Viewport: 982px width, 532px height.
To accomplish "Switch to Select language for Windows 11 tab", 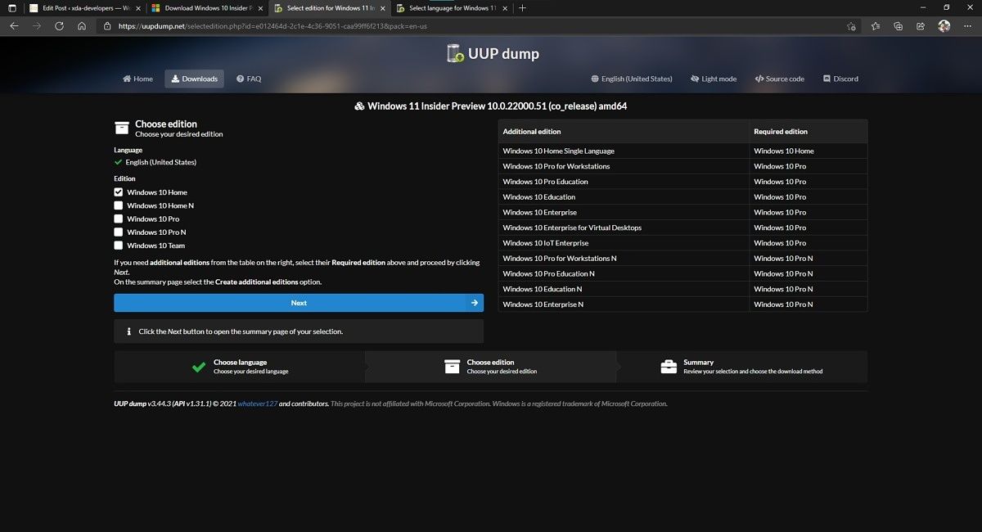I will [x=452, y=8].
